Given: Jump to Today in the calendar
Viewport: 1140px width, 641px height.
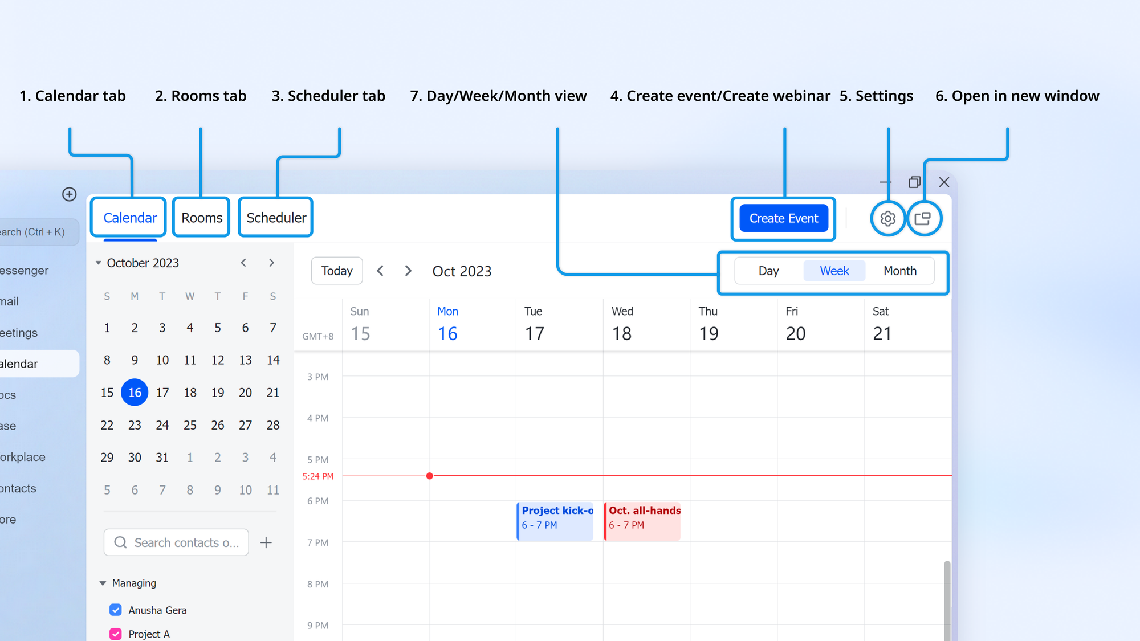Looking at the screenshot, I should tap(337, 271).
